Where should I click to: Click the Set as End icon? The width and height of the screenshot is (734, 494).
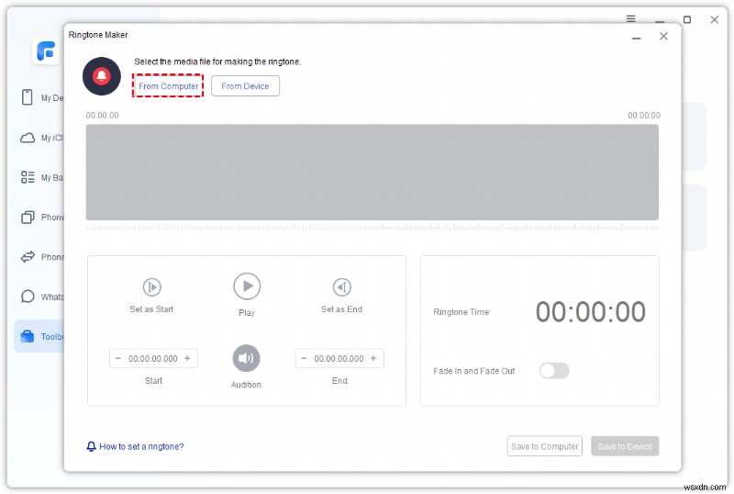(341, 286)
